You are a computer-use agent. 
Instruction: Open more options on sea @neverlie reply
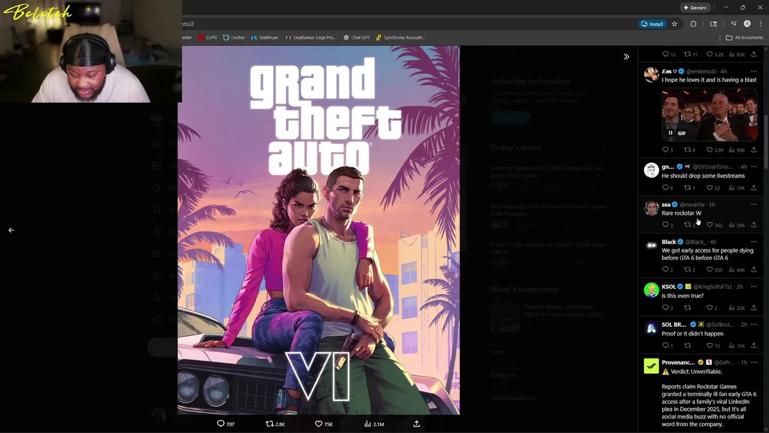click(753, 204)
